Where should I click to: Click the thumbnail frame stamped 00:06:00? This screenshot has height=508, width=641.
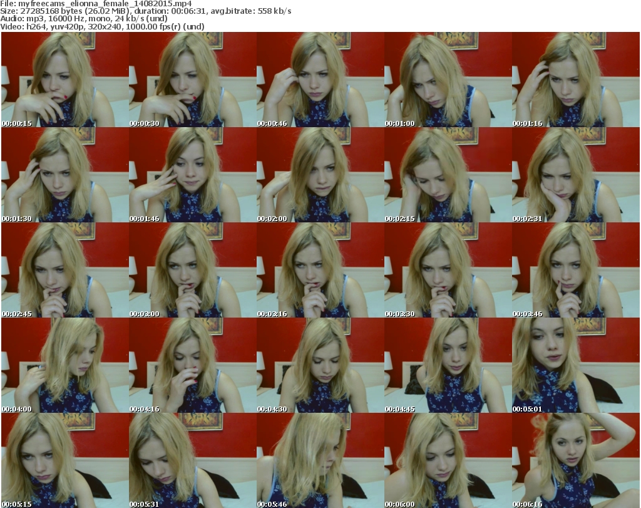pyautogui.click(x=448, y=460)
